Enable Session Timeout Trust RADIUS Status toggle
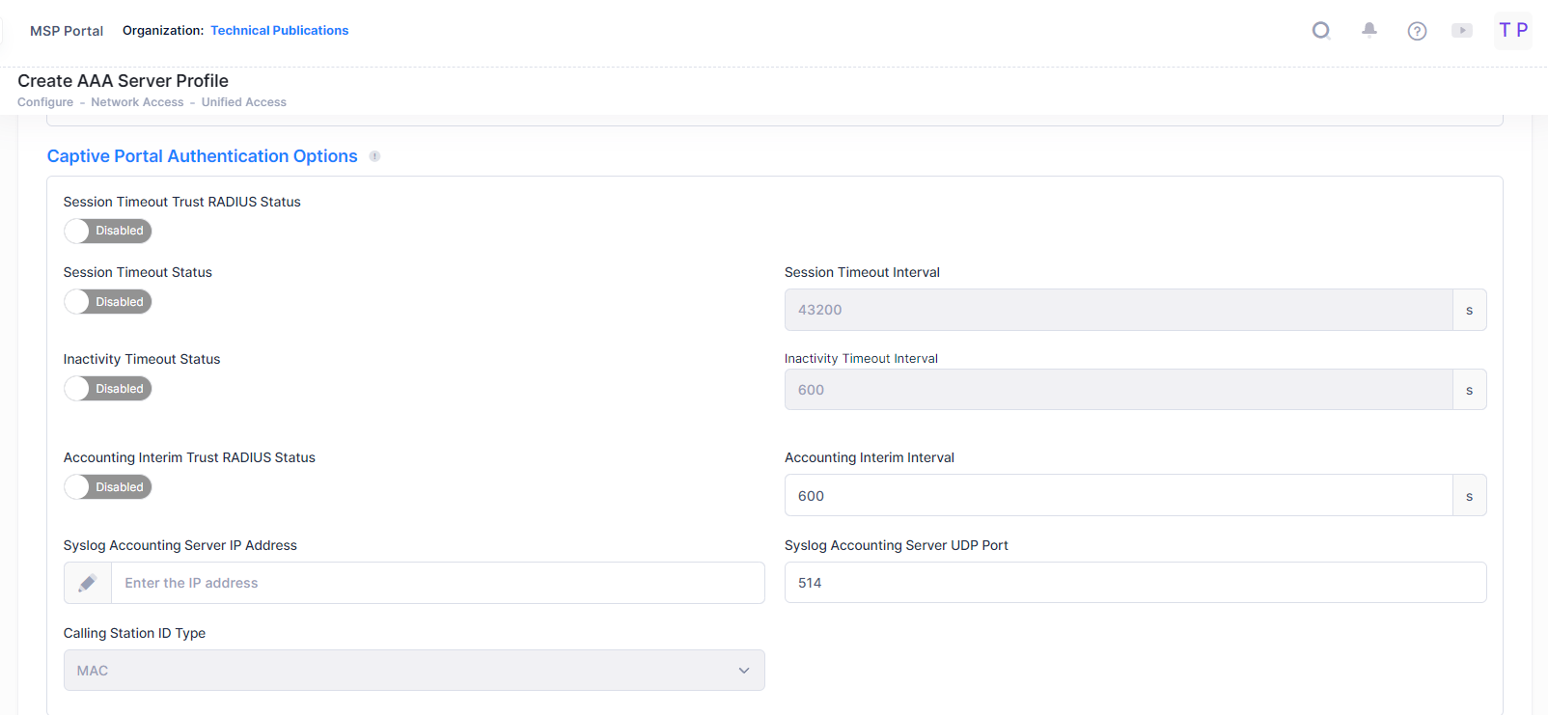 [108, 231]
